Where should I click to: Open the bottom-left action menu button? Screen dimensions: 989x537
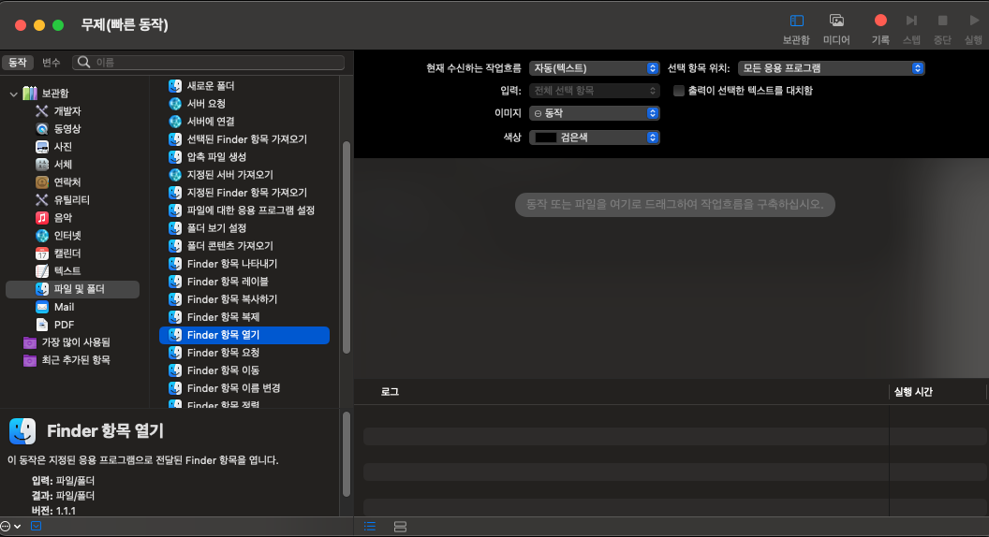[x=10, y=527]
